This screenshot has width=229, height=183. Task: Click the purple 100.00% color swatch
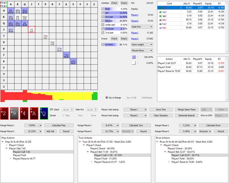pyautogui.click(x=134, y=57)
